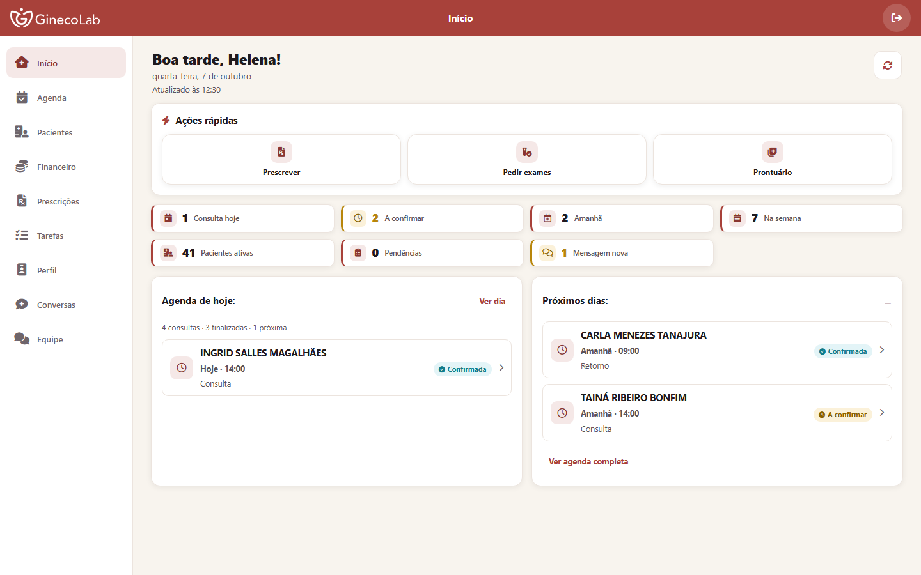Click the Prescrever button label
The image size is (921, 575).
click(281, 172)
